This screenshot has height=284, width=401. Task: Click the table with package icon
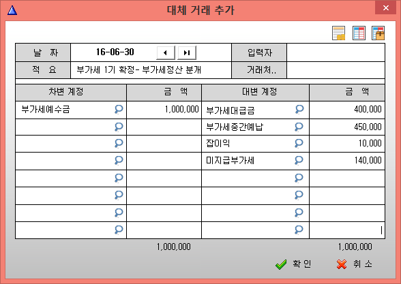point(378,33)
